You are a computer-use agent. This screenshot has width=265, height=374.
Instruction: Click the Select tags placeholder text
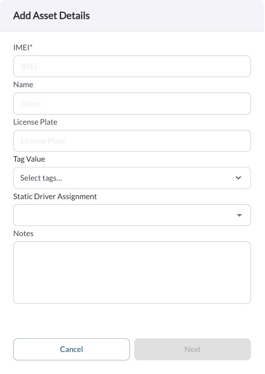pyautogui.click(x=41, y=178)
